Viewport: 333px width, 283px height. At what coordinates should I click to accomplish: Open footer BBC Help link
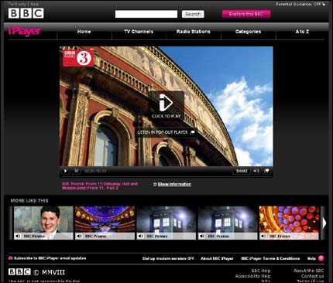(261, 271)
